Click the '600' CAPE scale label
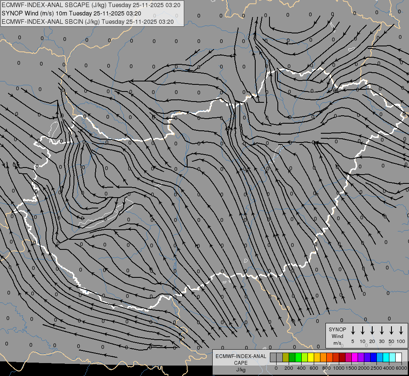This screenshot has height=376, width=409. coord(314,368)
